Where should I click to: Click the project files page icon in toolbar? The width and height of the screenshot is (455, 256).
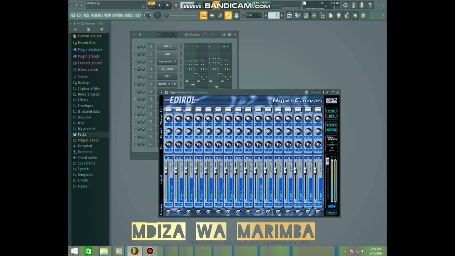330,15
